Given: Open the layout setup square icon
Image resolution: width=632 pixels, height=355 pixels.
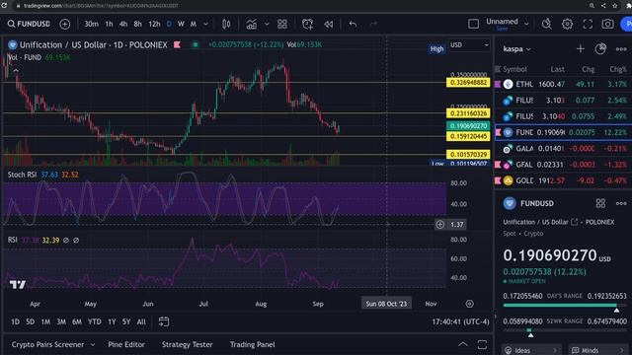Looking at the screenshot, I should point(474,24).
